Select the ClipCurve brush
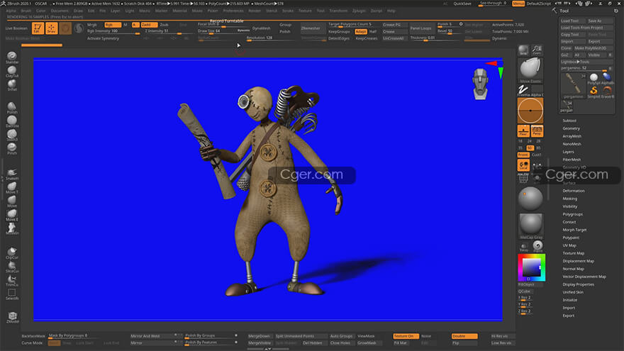This screenshot has width=624, height=351. click(x=12, y=252)
